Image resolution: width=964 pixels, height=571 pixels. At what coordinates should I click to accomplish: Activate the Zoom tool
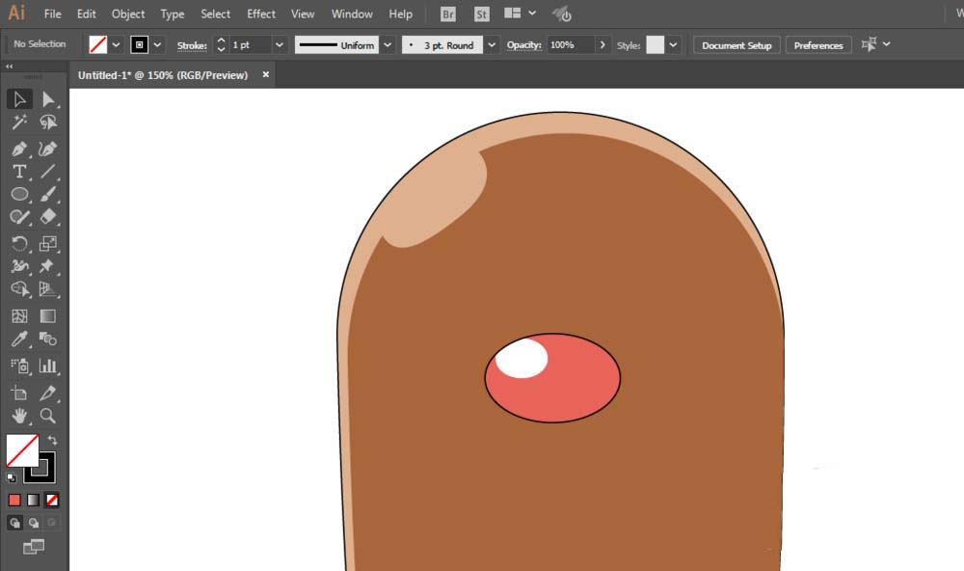click(x=47, y=417)
